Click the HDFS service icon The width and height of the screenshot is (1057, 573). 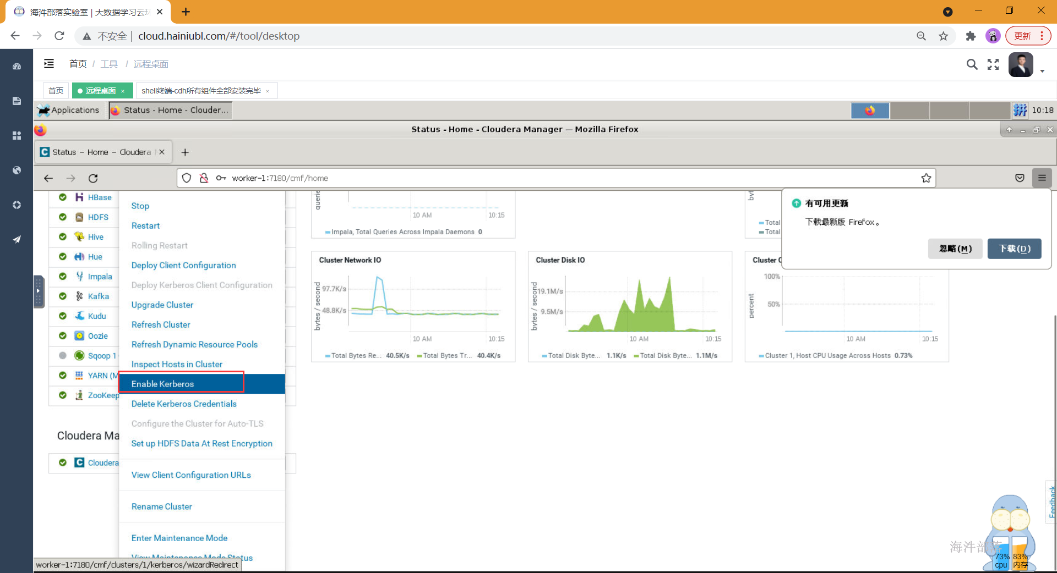[x=79, y=217]
